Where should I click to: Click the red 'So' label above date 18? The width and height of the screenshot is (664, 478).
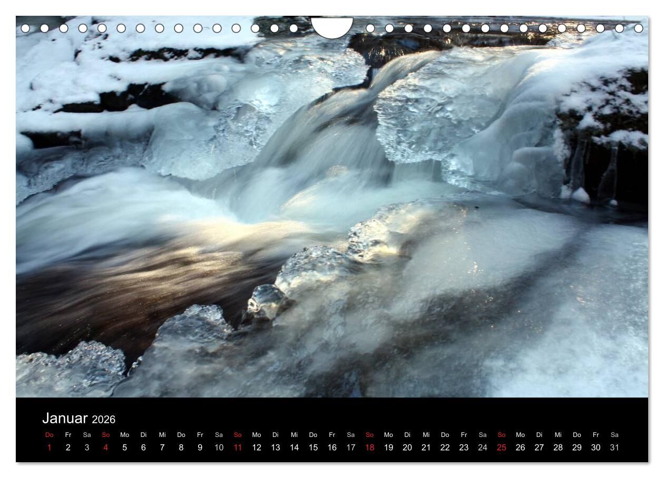[x=369, y=435]
